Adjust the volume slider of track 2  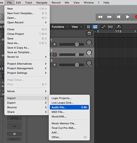tap(71, 55)
